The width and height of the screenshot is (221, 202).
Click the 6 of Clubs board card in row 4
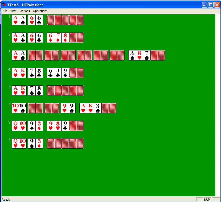click(x=51, y=73)
